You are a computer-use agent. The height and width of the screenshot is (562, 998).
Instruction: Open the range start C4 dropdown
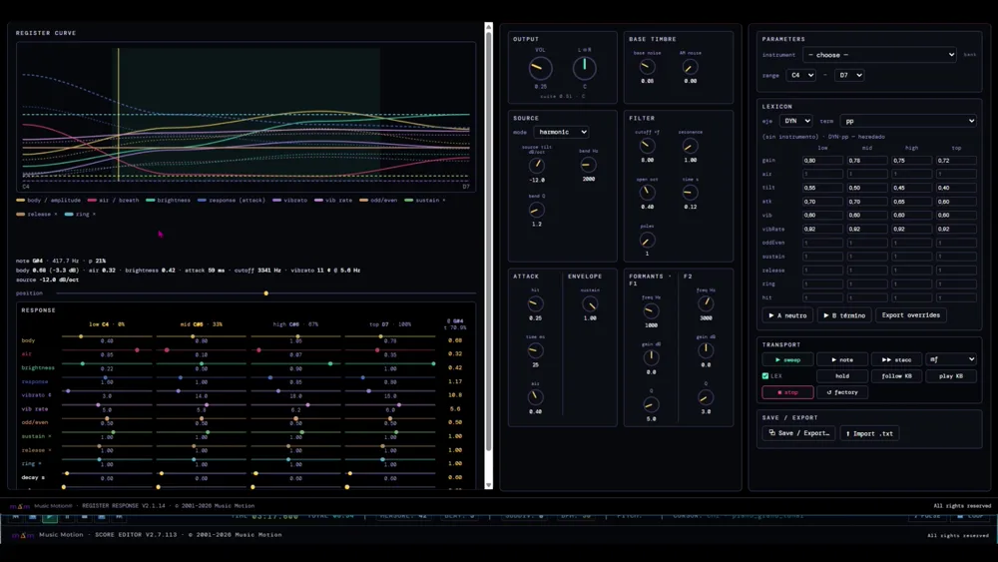[x=800, y=75]
